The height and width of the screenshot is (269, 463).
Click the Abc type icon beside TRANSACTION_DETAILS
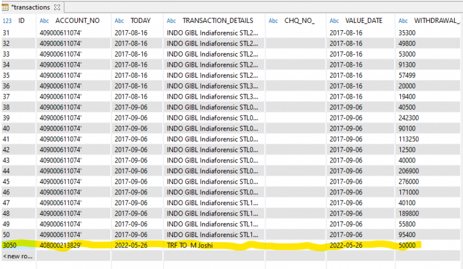tap(171, 21)
